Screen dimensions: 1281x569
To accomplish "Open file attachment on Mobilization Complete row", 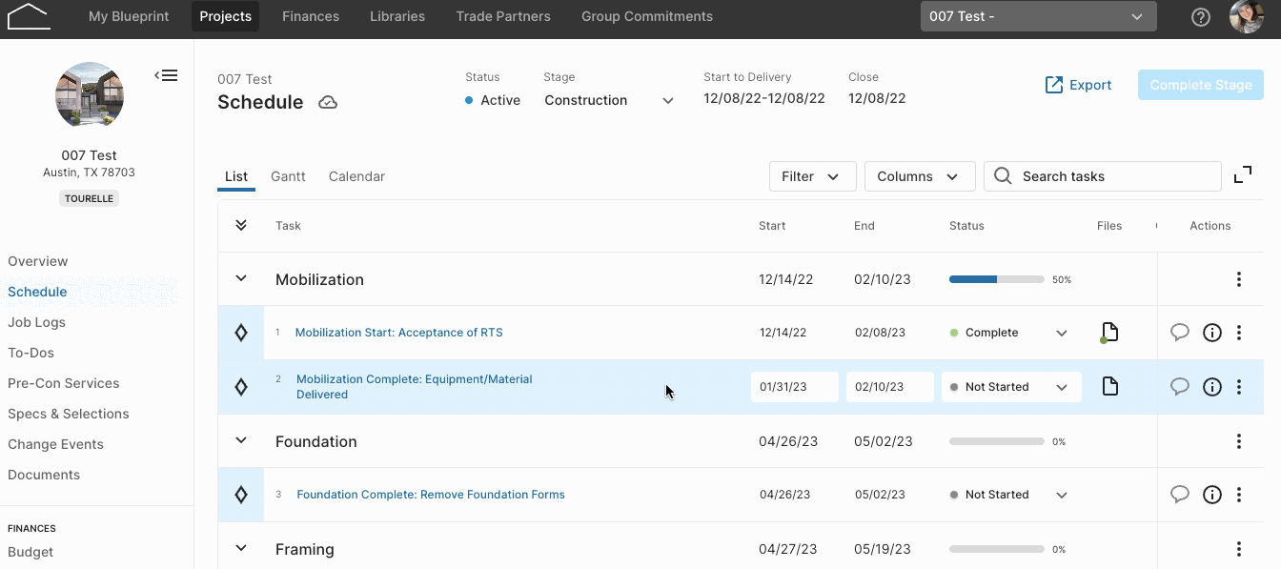I will (x=1109, y=386).
